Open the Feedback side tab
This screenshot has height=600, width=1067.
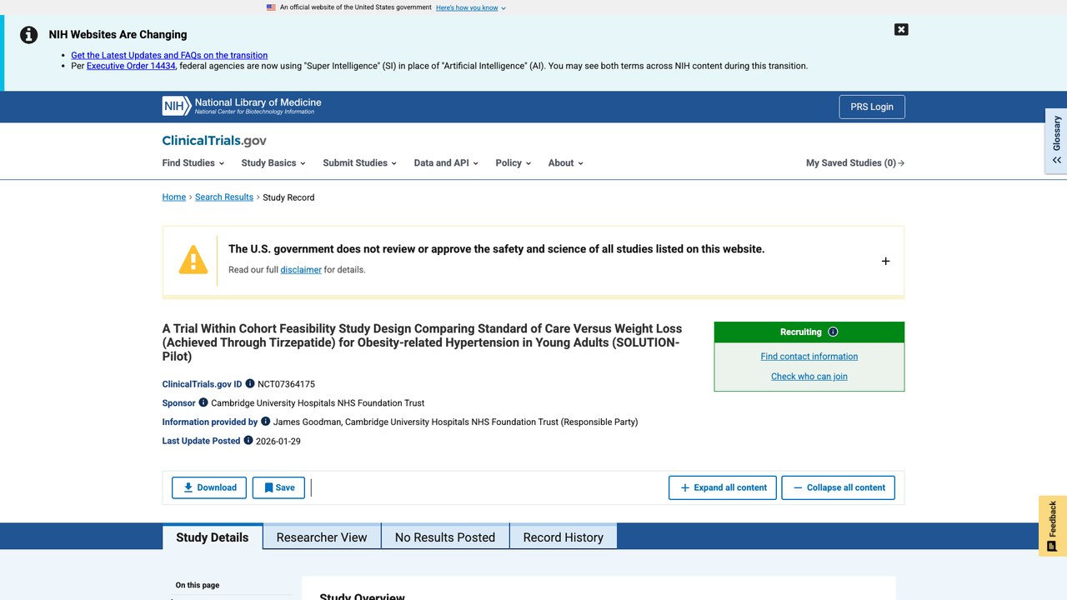click(x=1053, y=526)
